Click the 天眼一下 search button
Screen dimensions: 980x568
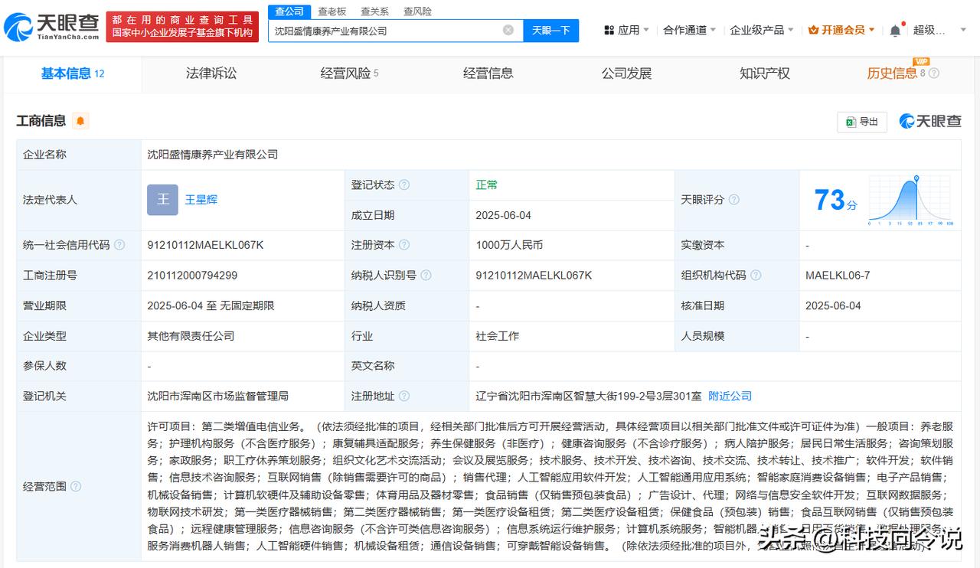551,31
